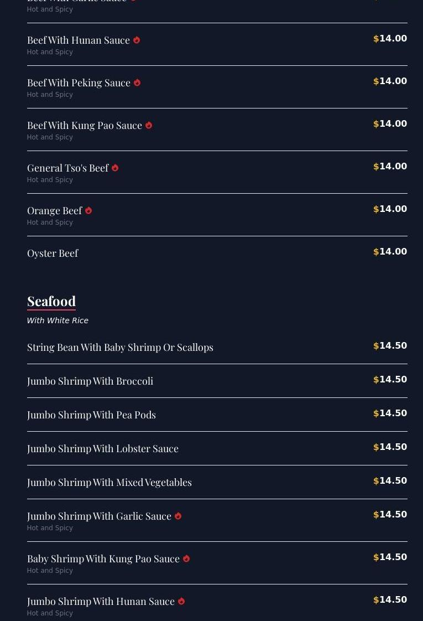Click the flame icon beside Beef With Kung Pao Sauce

point(149,126)
